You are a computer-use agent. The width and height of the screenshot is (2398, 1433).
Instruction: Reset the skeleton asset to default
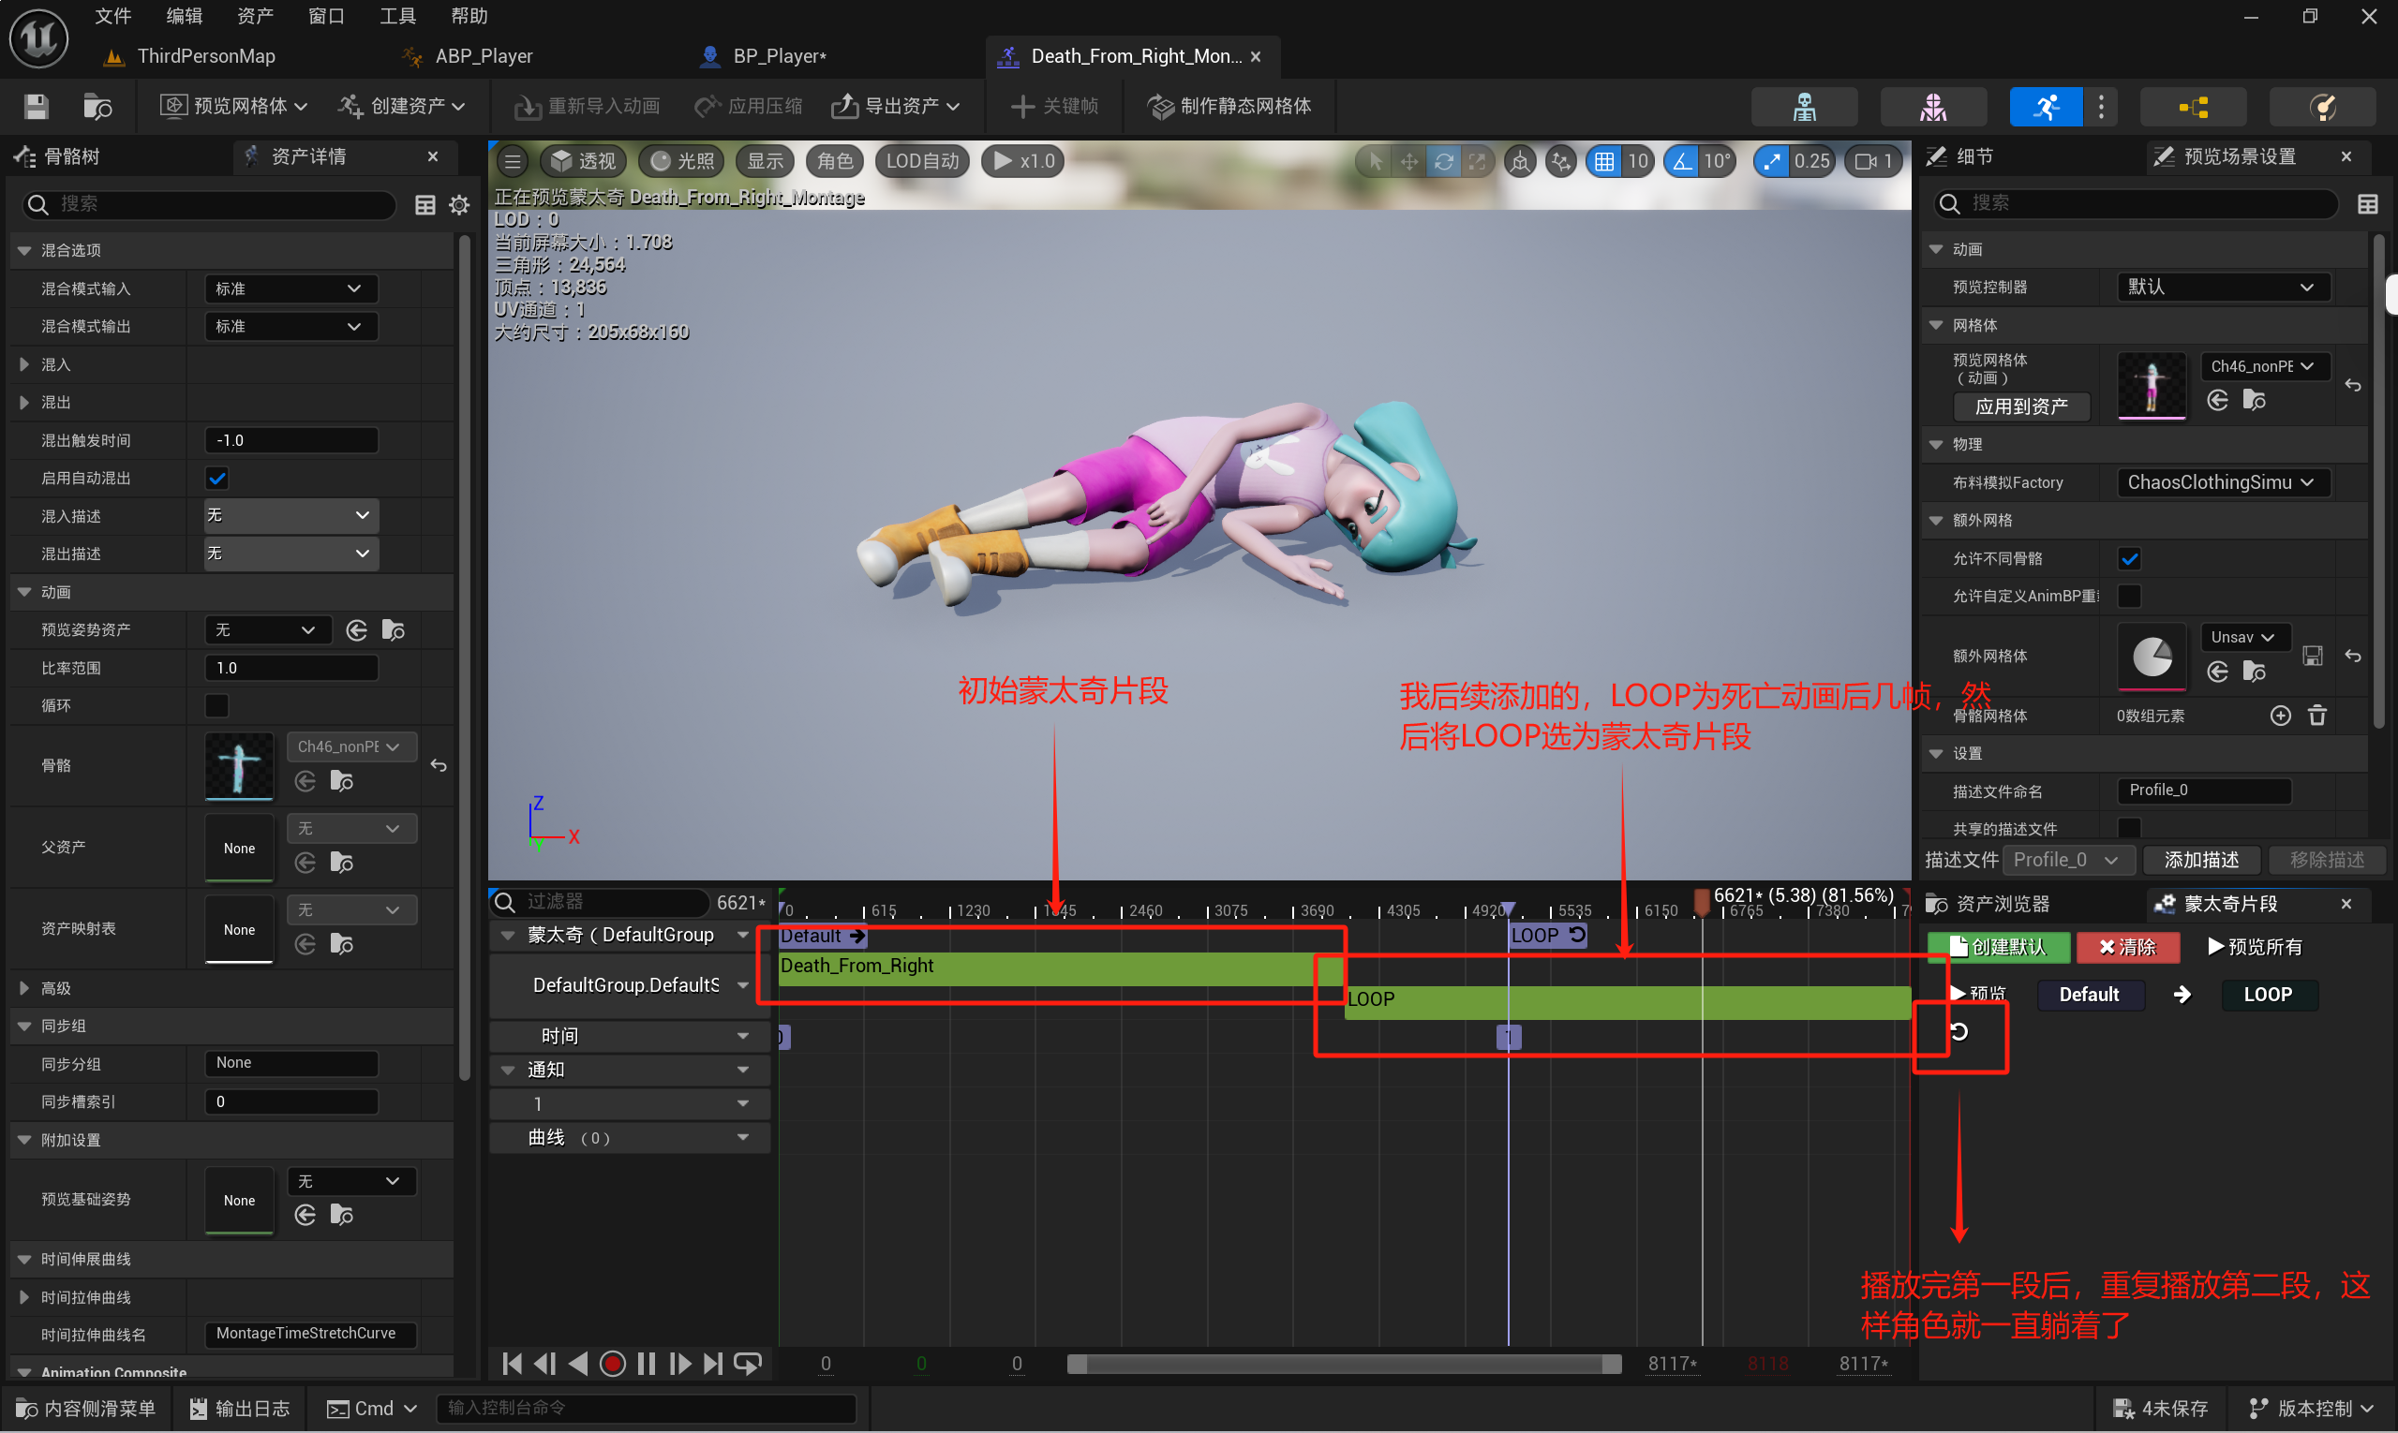click(439, 766)
